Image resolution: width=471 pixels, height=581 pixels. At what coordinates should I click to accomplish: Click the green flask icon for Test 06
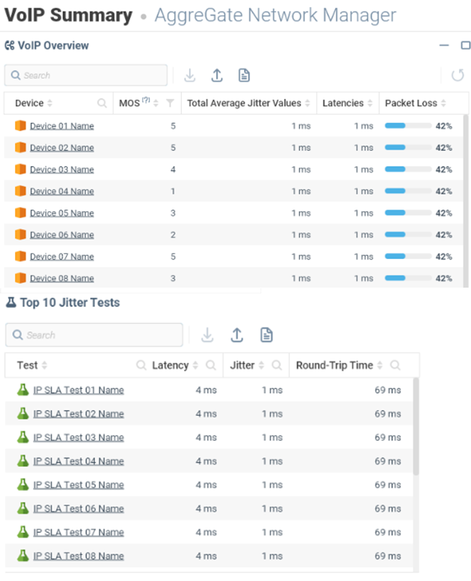point(23,508)
